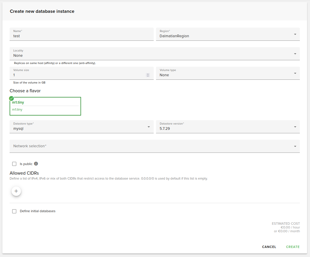Screen dimensions: 310x257
Task: Click the CANCEL button
Action: pyautogui.click(x=269, y=247)
